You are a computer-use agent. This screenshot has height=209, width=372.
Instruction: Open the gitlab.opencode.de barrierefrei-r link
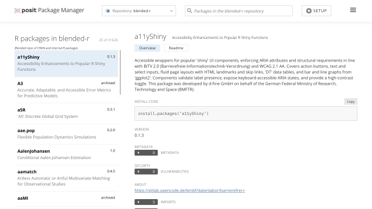189,190
